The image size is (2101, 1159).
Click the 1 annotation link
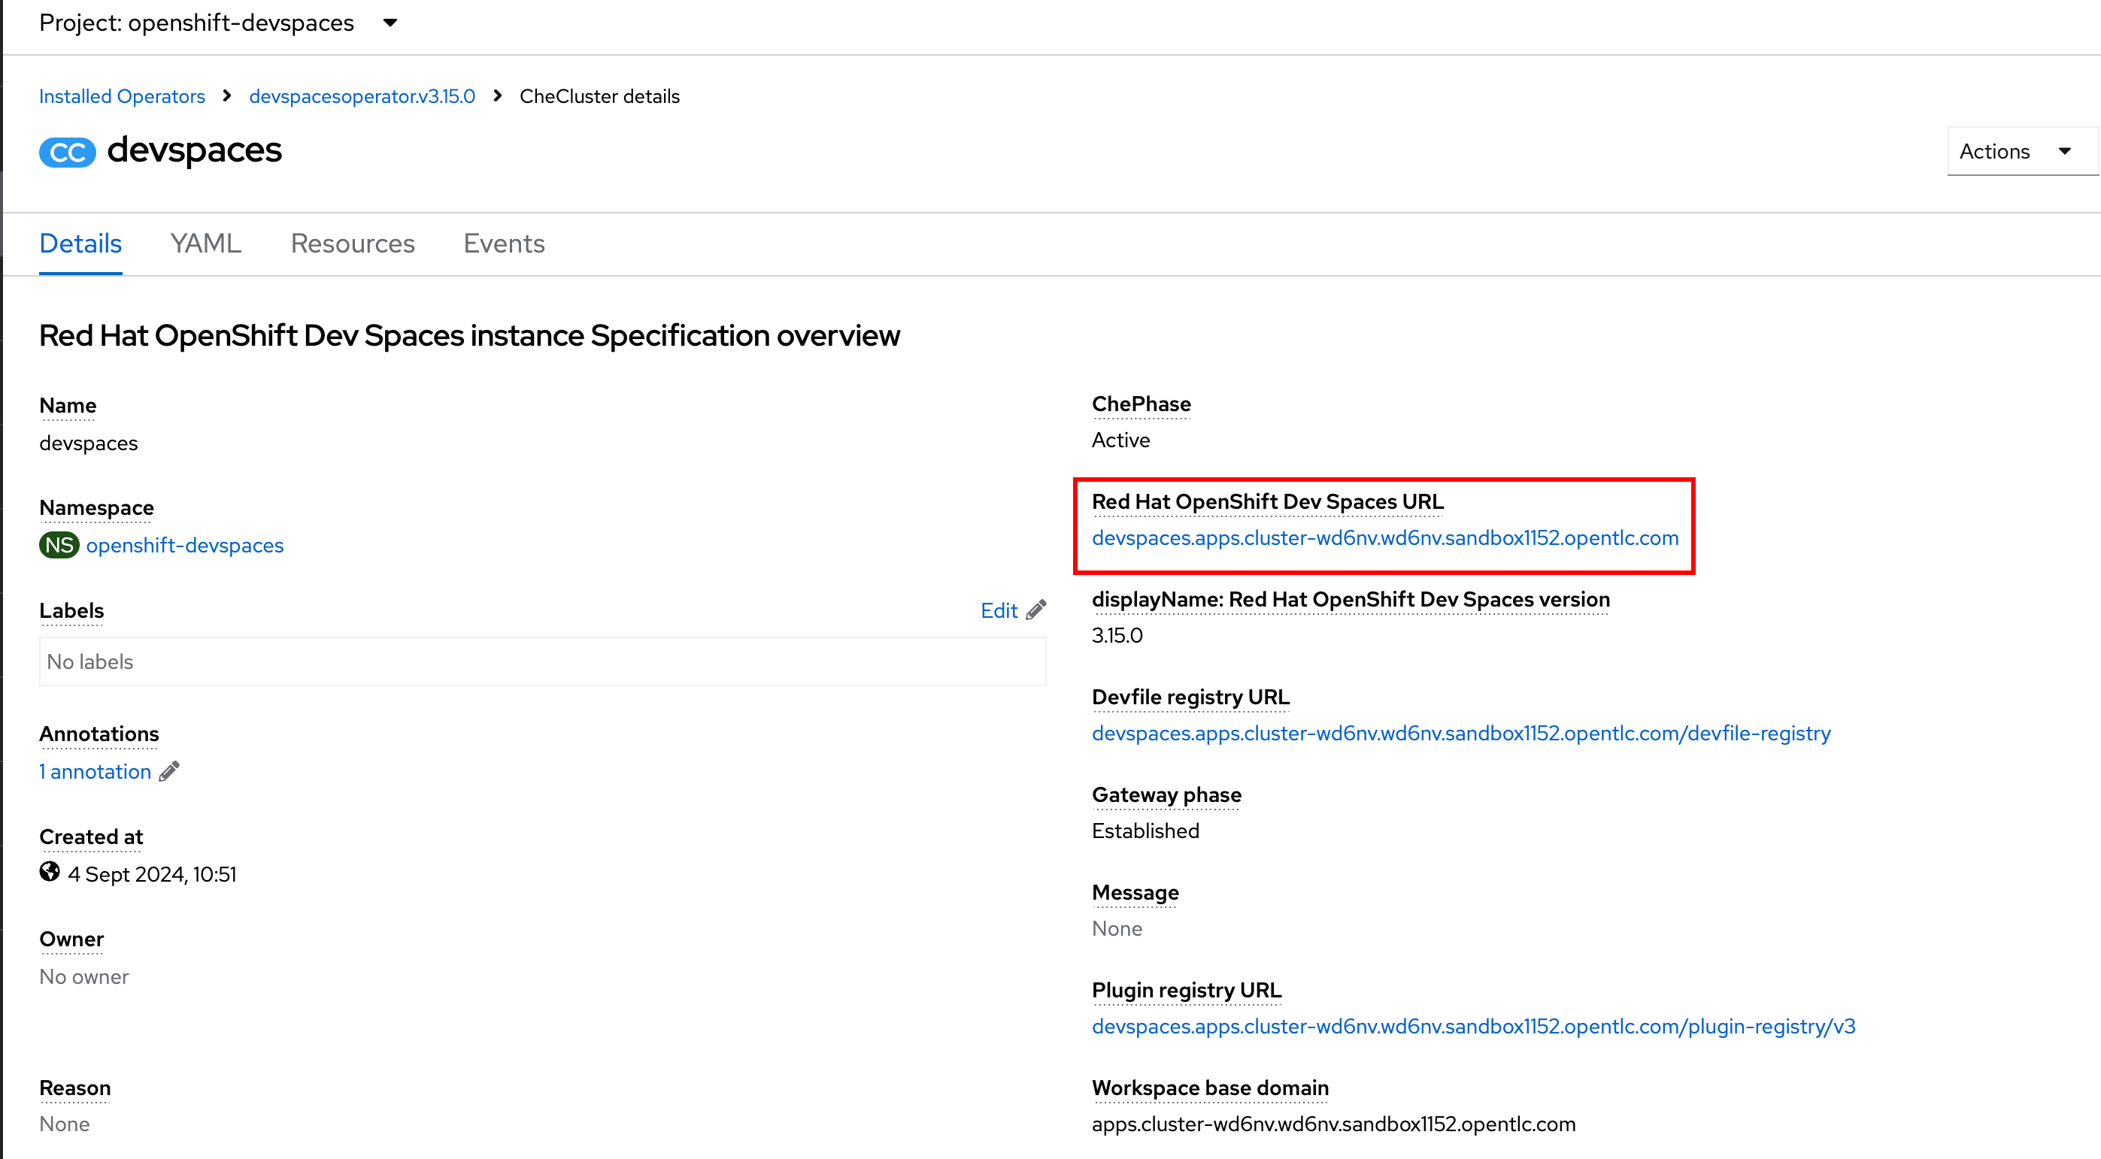tap(94, 770)
